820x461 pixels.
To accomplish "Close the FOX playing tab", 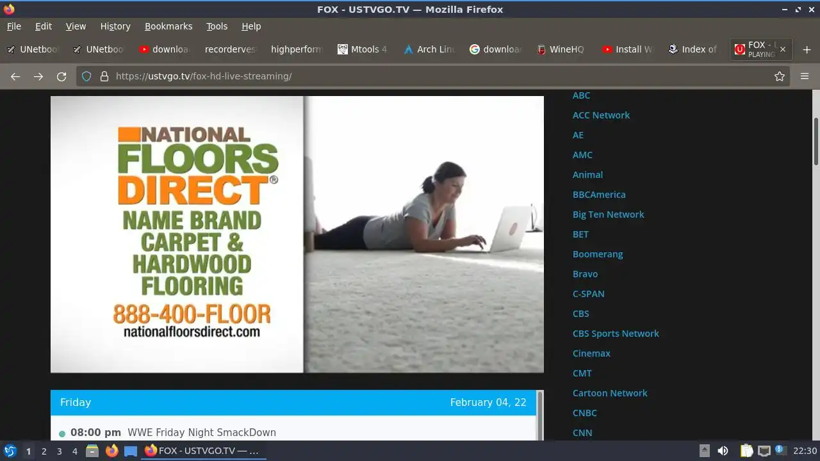I will [783, 49].
